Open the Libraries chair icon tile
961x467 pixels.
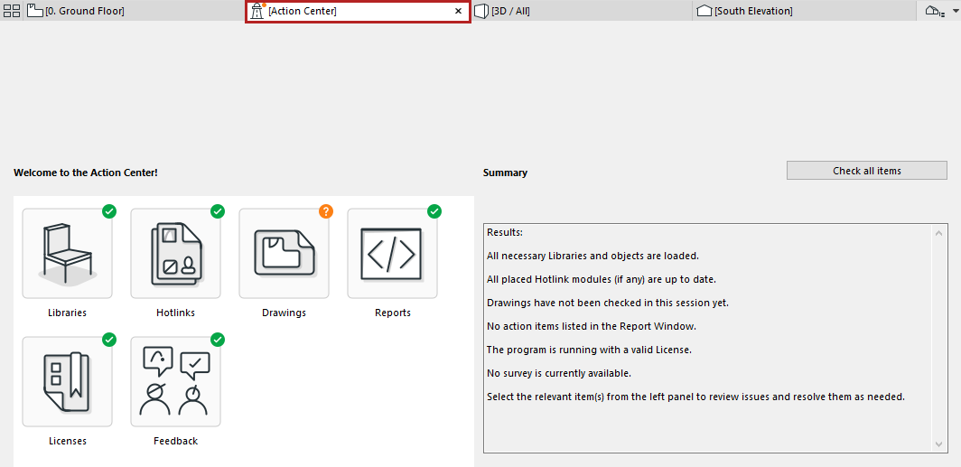(x=68, y=253)
